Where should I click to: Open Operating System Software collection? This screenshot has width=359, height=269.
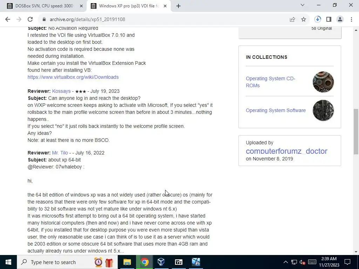[x=276, y=110]
